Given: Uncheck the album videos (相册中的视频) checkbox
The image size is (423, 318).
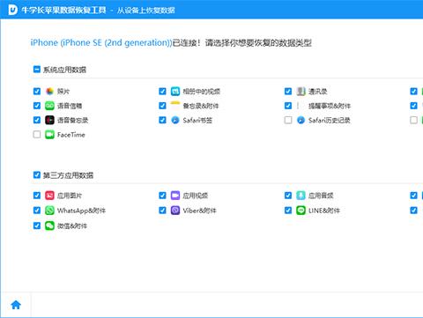Looking at the screenshot, I should pyautogui.click(x=162, y=92).
